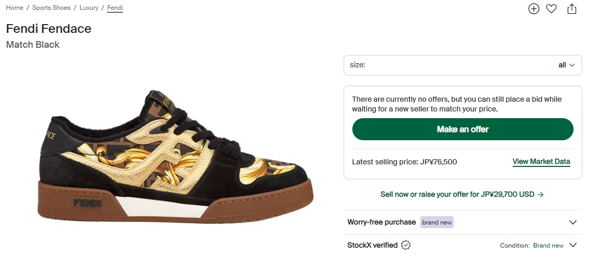This screenshot has width=591, height=263.
Task: Open the Sports Shoes breadcrumb link
Action: click(51, 8)
